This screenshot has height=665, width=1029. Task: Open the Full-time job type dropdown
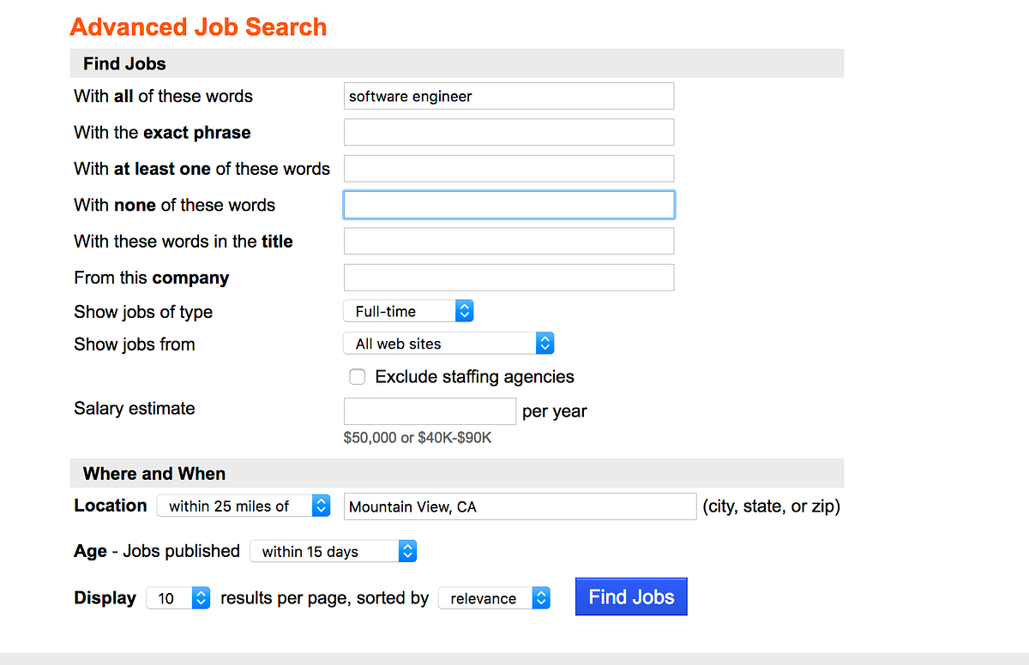pos(408,312)
